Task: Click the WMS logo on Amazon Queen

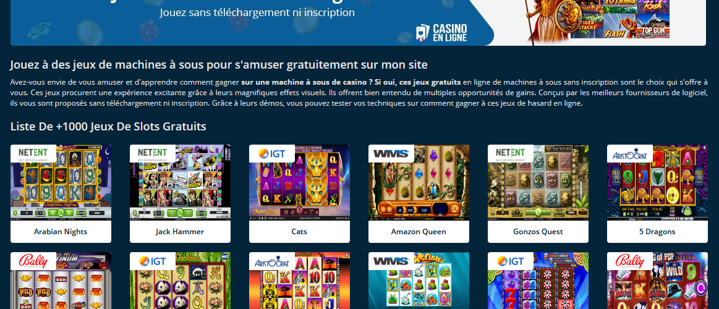Action: click(391, 154)
